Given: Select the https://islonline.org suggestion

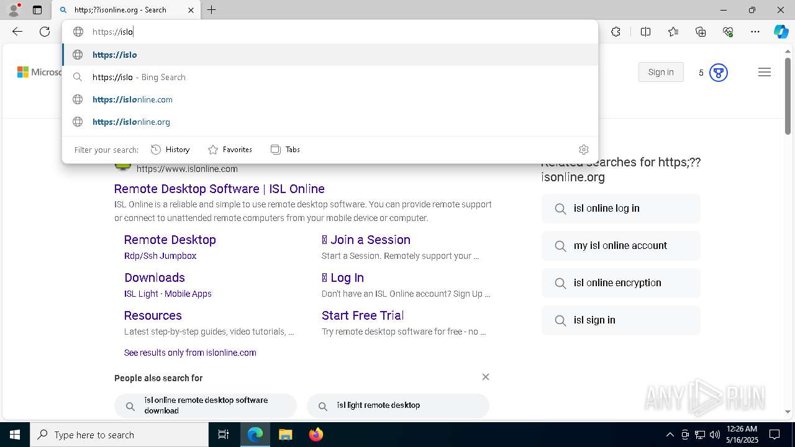Looking at the screenshot, I should click(x=330, y=122).
